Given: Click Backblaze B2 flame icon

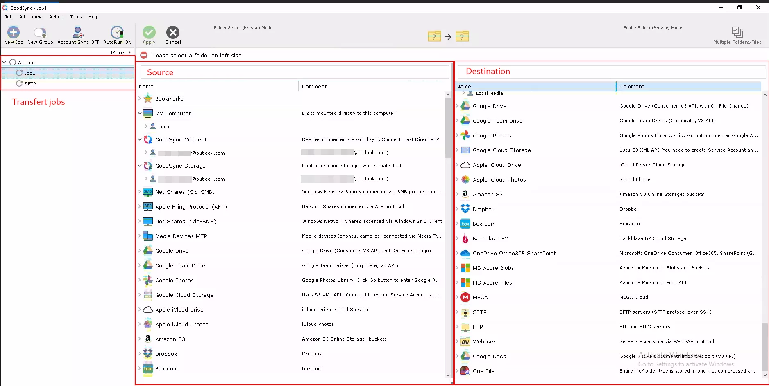Looking at the screenshot, I should [x=465, y=238].
